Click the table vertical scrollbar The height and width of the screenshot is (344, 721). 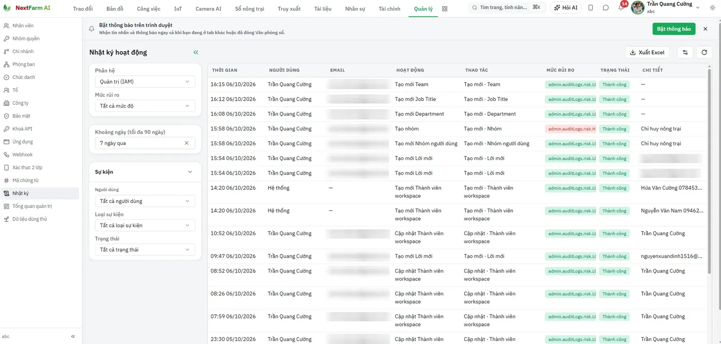tap(709, 171)
